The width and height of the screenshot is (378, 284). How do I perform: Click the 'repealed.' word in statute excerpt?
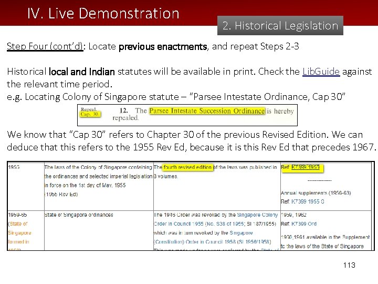(x=125, y=118)
